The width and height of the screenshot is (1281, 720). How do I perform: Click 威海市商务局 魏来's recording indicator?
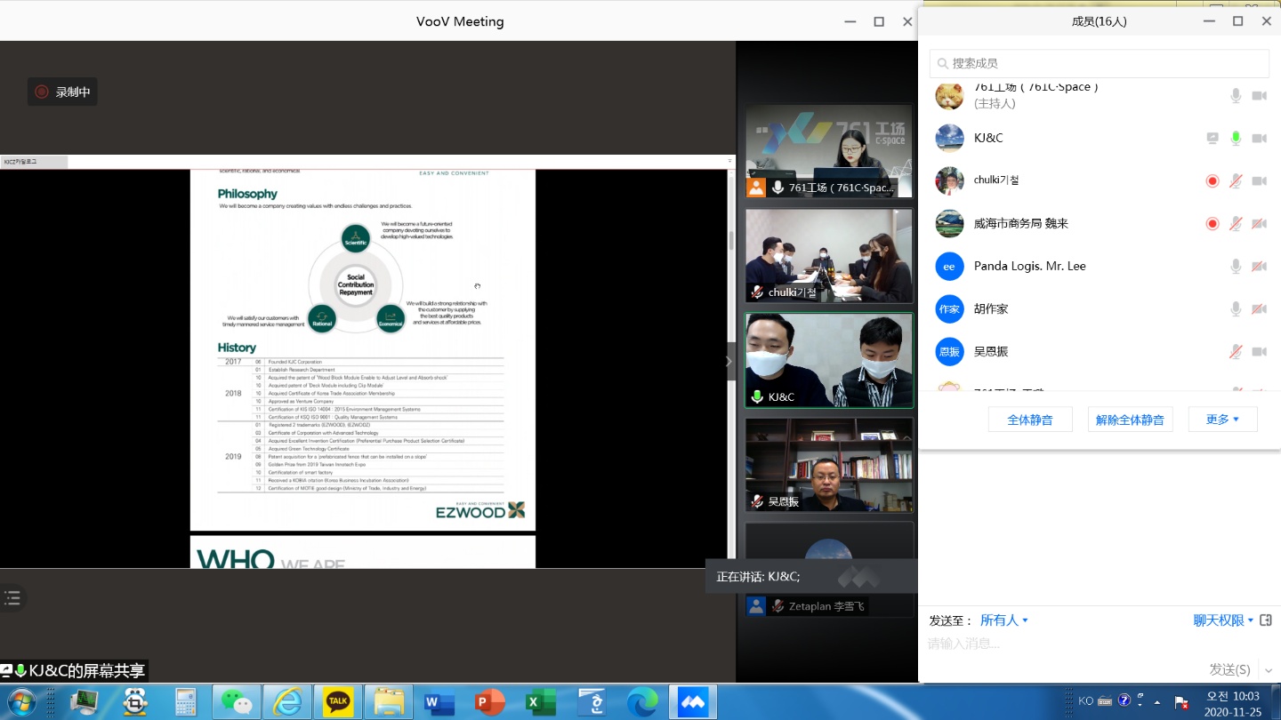coord(1212,223)
